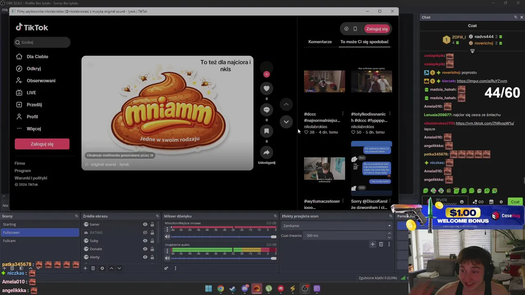This screenshot has width=525, height=295.
Task: Delete scene transition with trash icon
Action: [381, 244]
